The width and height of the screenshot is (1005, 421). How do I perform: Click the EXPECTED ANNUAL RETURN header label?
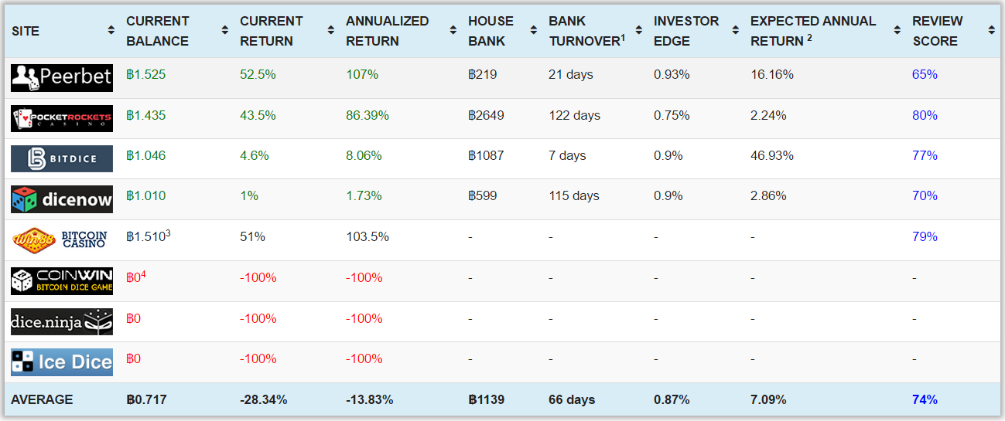click(813, 31)
